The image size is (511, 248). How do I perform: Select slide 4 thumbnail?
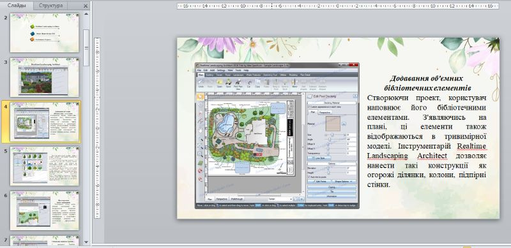click(45, 122)
